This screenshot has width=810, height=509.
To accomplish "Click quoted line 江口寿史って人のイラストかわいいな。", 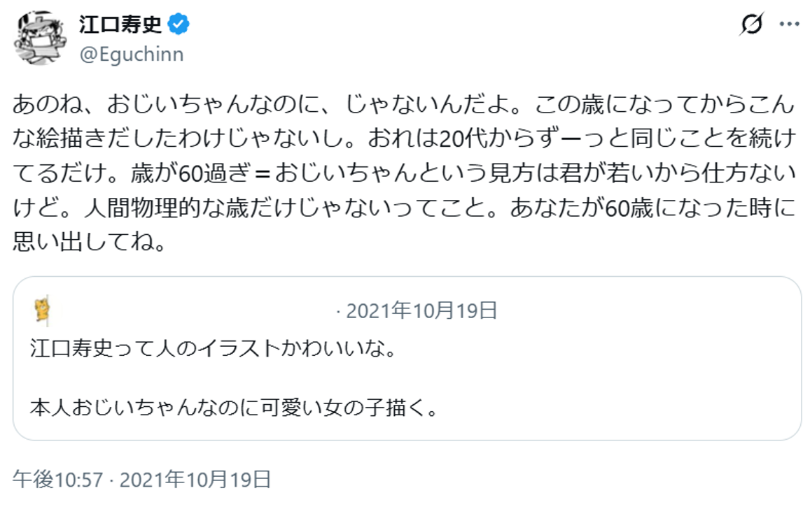I will pos(214,347).
